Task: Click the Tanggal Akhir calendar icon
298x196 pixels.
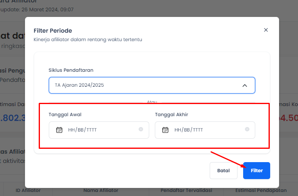Action: 165,130
